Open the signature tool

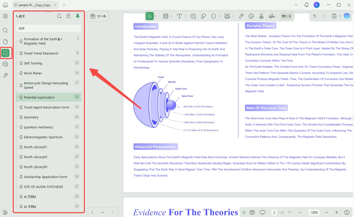coord(272,16)
